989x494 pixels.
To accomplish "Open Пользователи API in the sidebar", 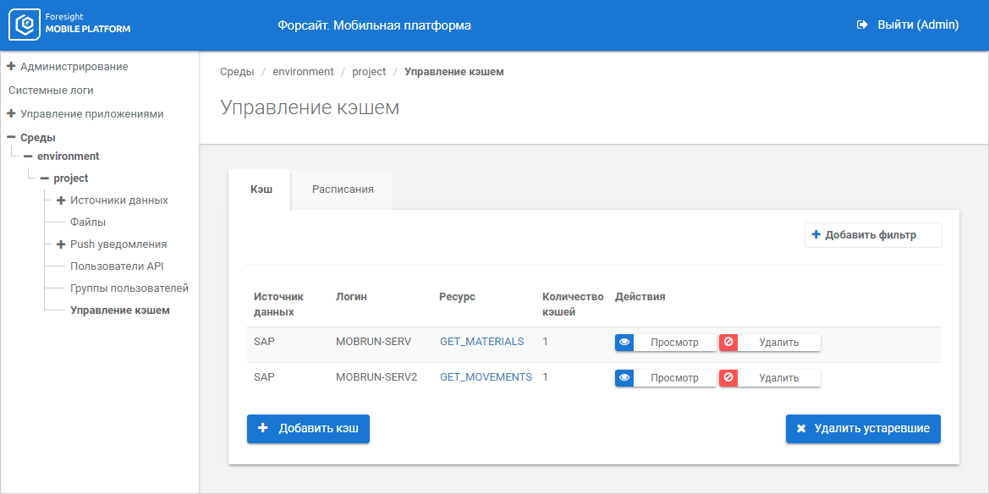I will tap(118, 266).
